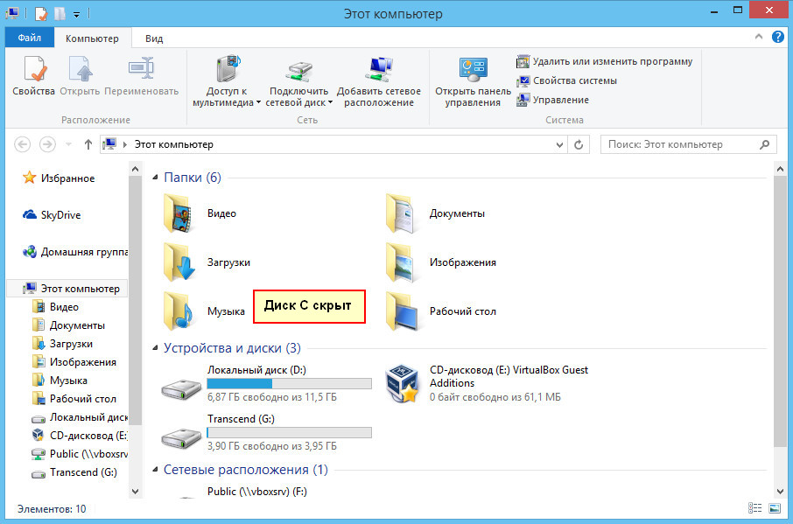This screenshot has width=793, height=524.
Task: Select Документы in navigation tree
Action: (68, 325)
